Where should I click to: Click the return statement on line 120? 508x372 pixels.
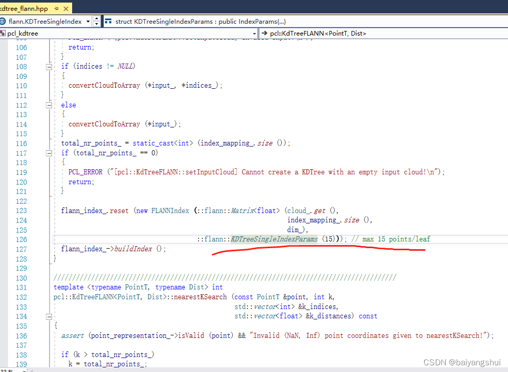click(x=81, y=182)
